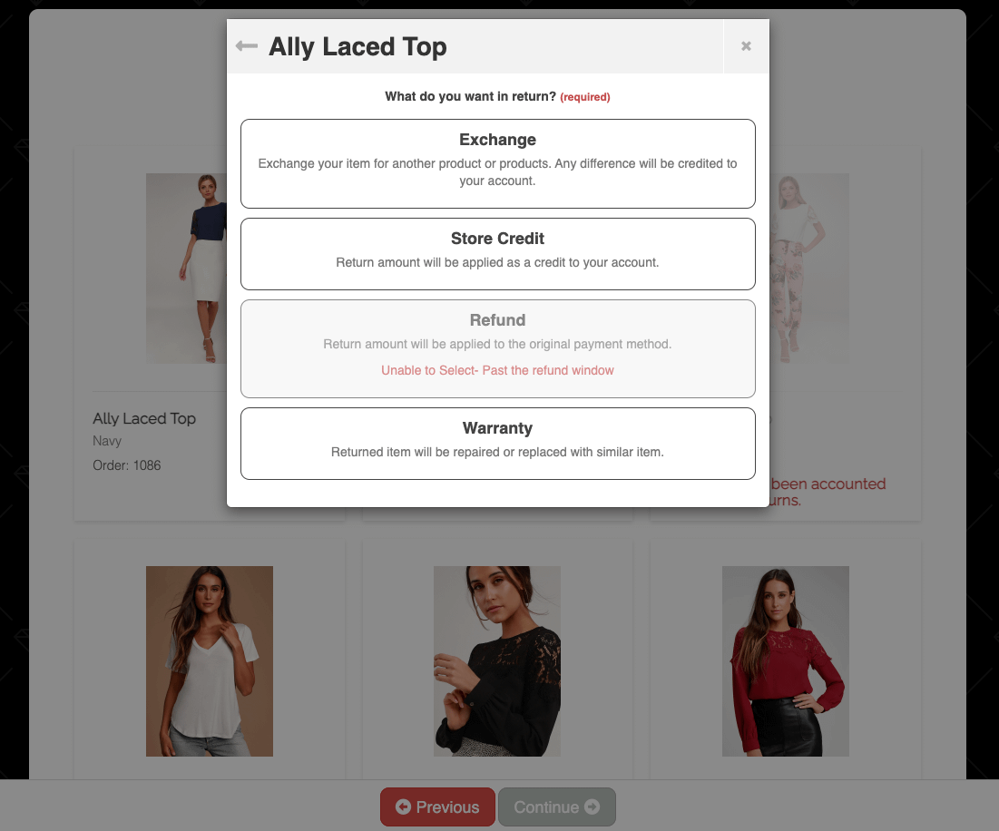
Task: Select the disabled Refund option
Action: point(497,349)
